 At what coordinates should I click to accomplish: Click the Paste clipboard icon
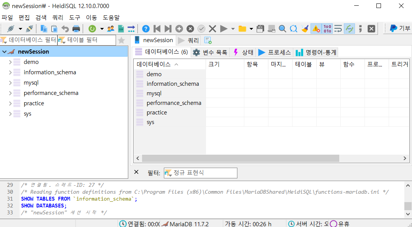[54, 28]
